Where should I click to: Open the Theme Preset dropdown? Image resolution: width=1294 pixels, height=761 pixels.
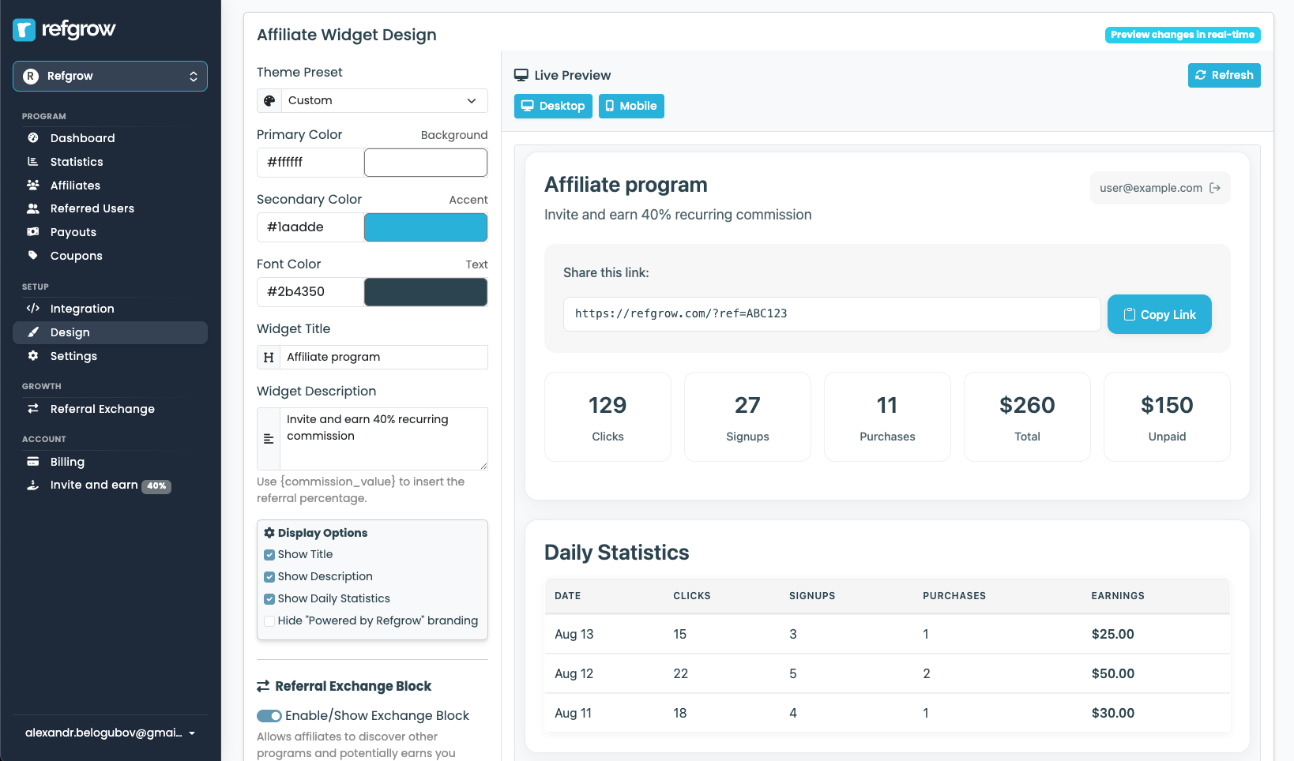tap(372, 101)
